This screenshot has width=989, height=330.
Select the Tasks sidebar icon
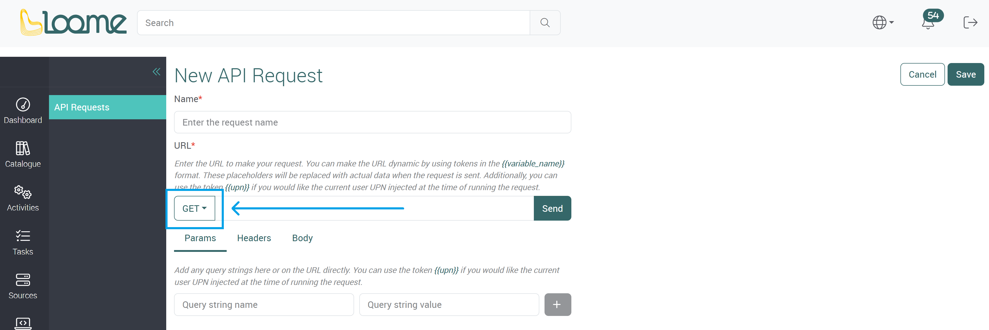point(23,242)
